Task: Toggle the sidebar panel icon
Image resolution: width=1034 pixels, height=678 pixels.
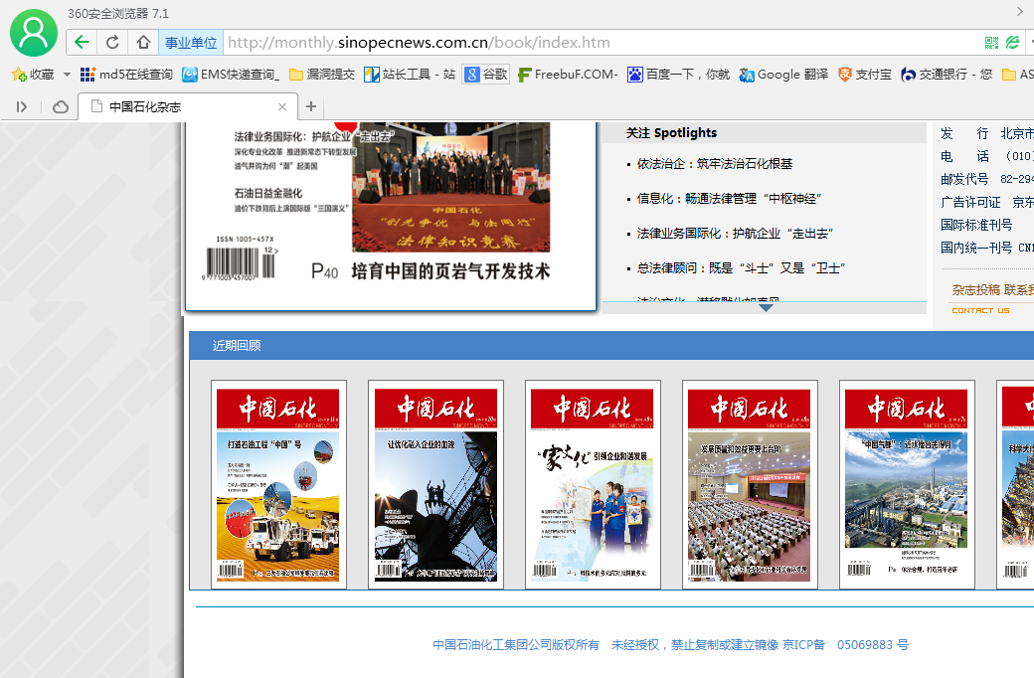Action: [x=22, y=106]
